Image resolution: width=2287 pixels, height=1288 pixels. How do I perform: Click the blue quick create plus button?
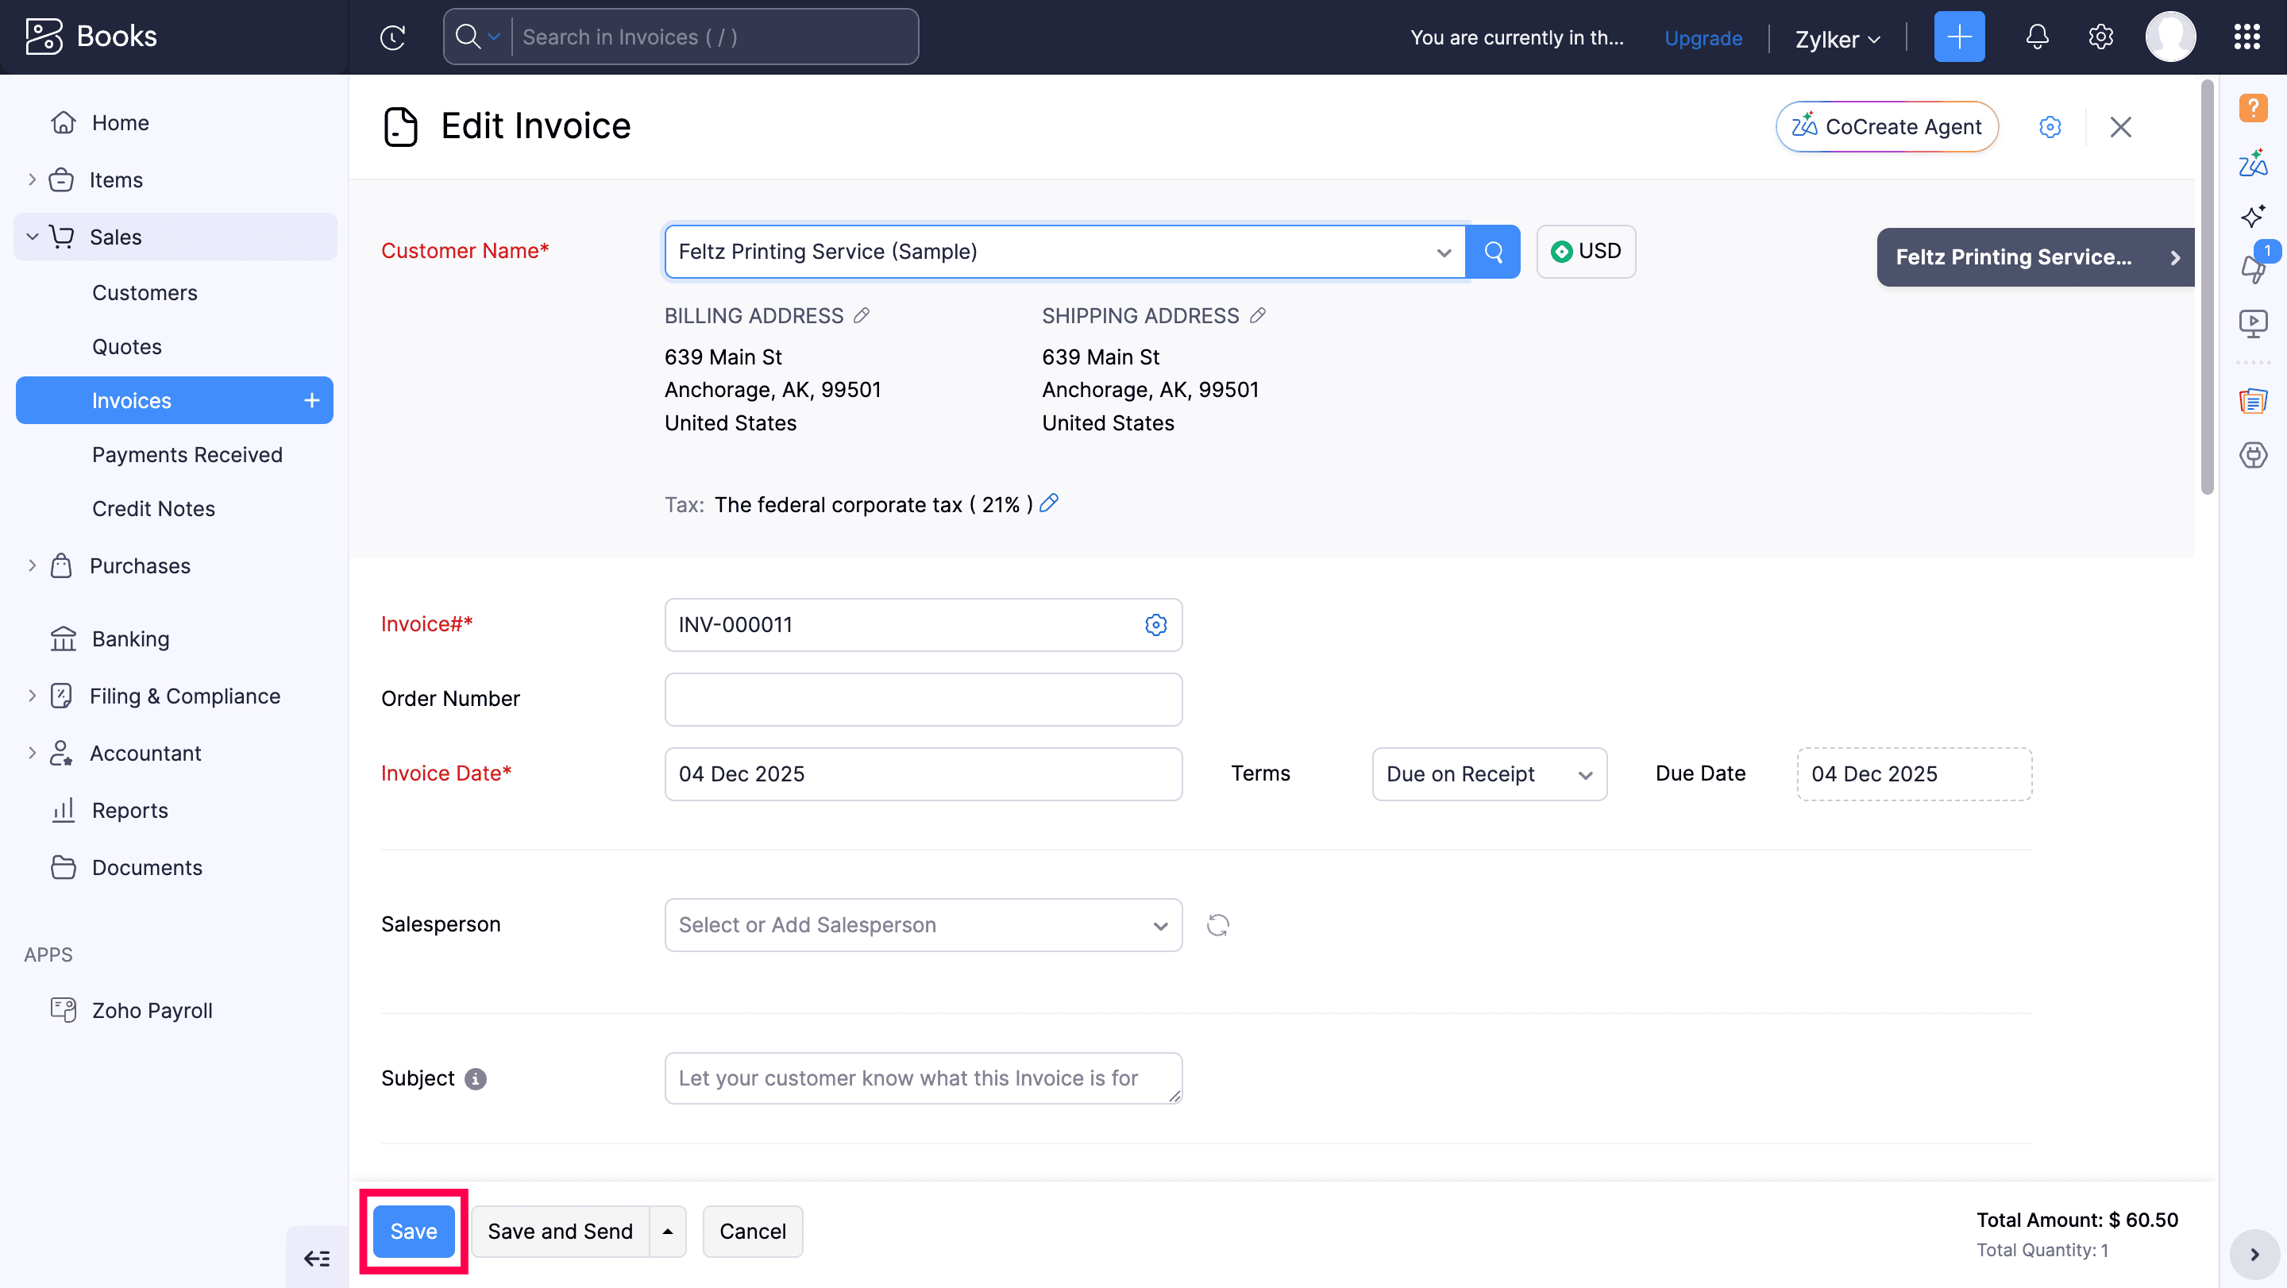tap(1958, 37)
